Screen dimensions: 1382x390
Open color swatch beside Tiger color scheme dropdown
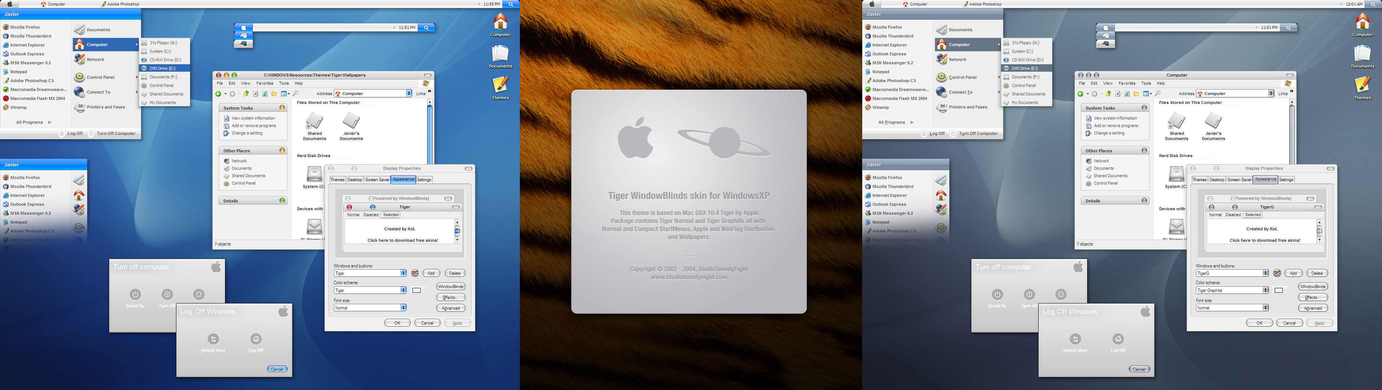418,290
